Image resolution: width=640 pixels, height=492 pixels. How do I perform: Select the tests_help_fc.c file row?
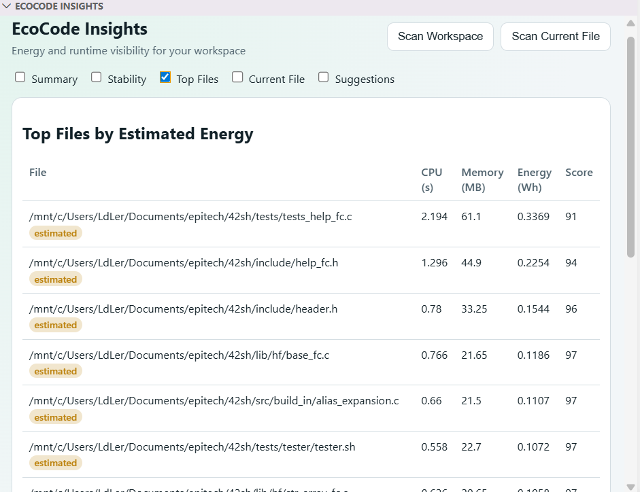311,224
